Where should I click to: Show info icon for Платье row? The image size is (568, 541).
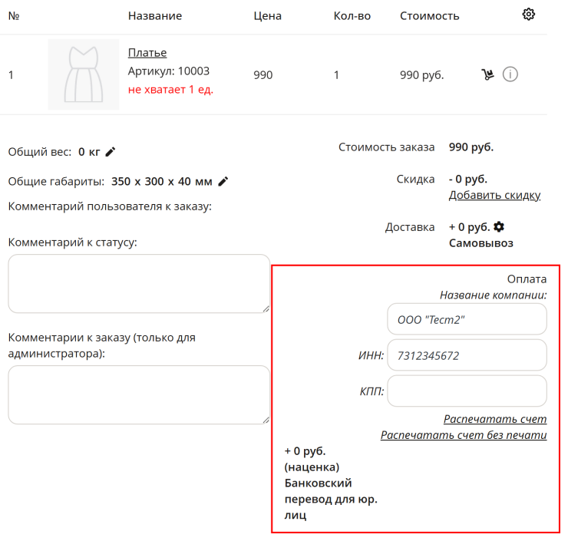[510, 74]
